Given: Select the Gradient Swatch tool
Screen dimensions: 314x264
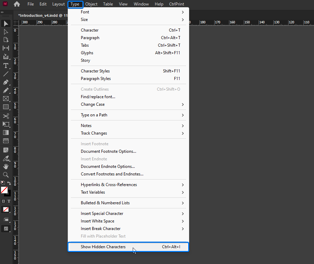Looking at the screenshot, I should pyautogui.click(x=6, y=133).
